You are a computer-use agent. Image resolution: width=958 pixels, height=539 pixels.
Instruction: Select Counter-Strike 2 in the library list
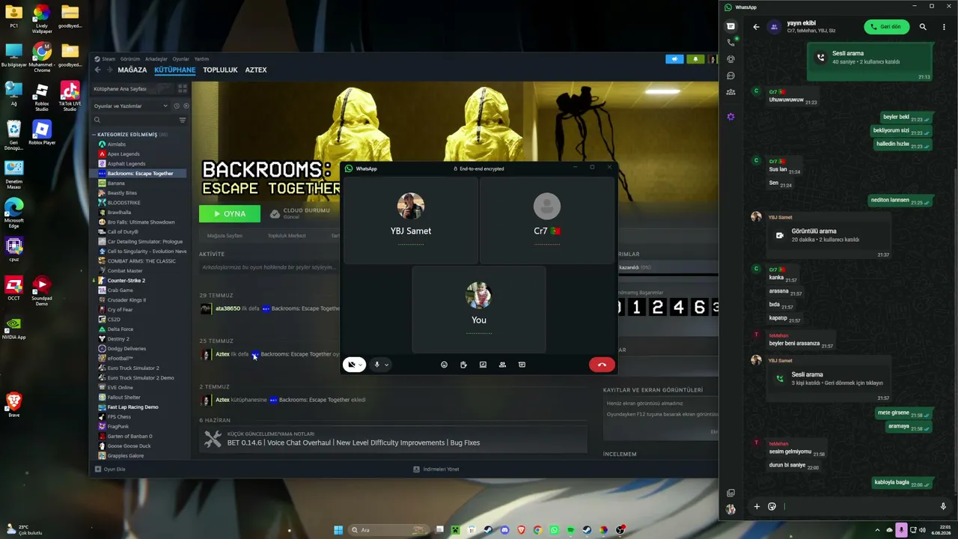pos(126,281)
